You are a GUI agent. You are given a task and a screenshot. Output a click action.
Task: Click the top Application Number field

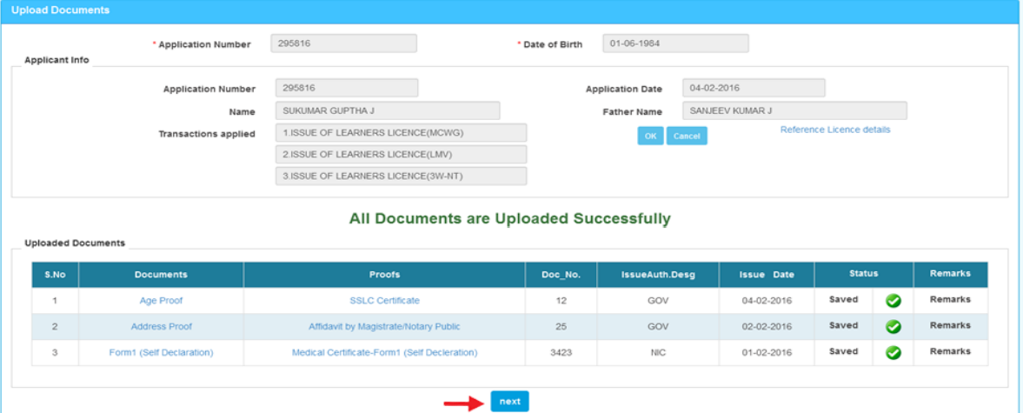[343, 43]
